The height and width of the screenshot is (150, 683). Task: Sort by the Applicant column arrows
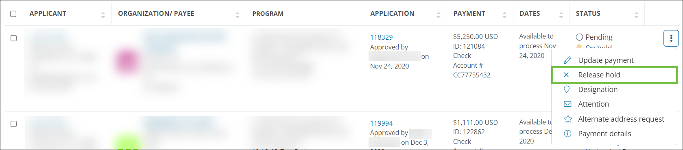click(x=103, y=15)
